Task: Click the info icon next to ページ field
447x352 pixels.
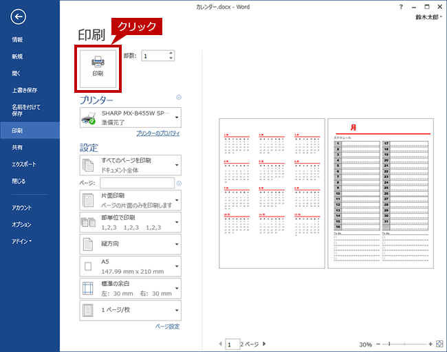Action: [179, 184]
